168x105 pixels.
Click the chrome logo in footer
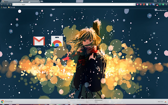click(7, 101)
